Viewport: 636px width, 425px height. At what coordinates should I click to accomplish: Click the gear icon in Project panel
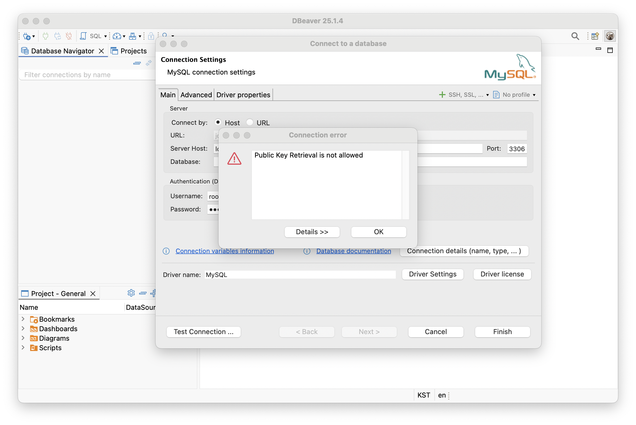pyautogui.click(x=131, y=293)
